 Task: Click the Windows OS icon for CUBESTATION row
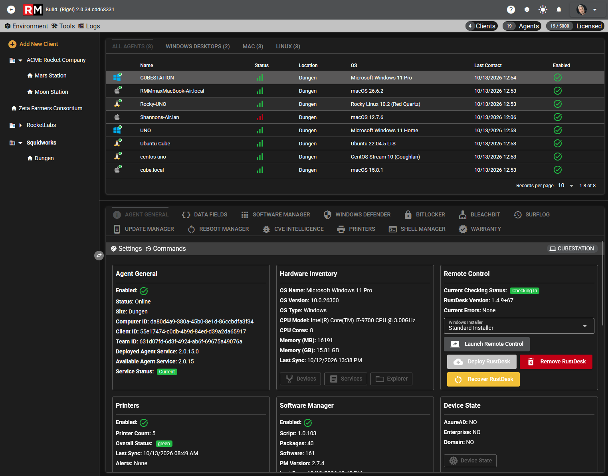[117, 77]
